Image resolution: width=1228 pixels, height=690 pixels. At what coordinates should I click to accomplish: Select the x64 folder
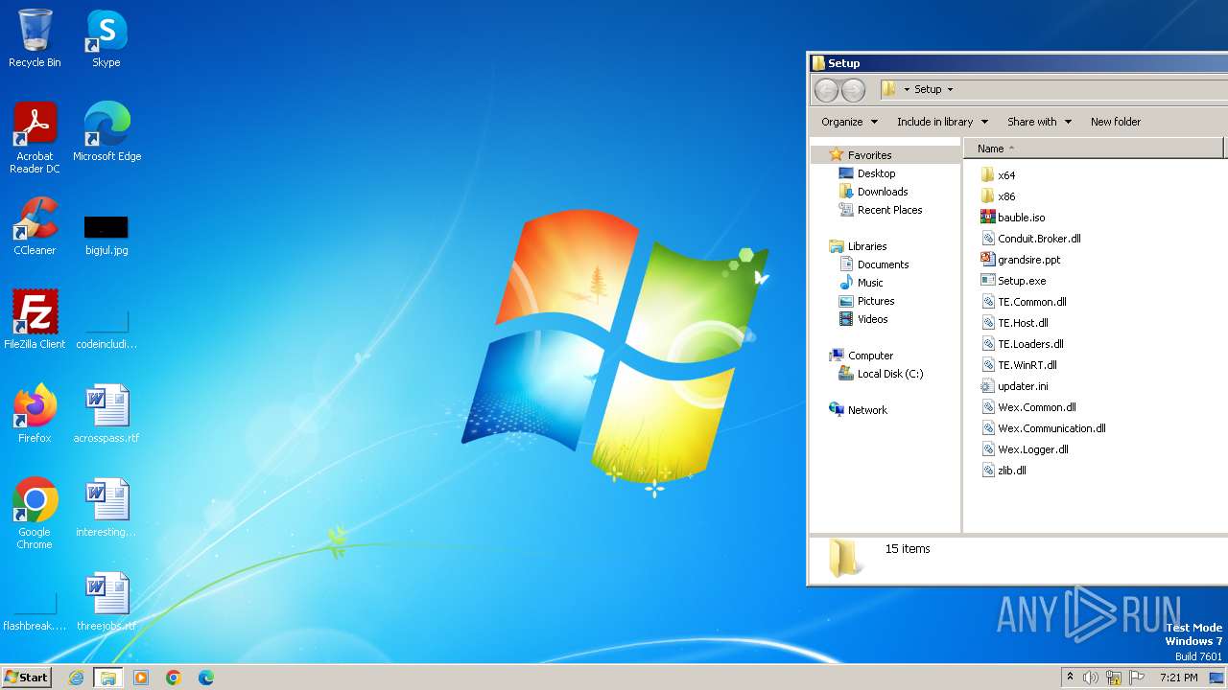pyautogui.click(x=1005, y=175)
